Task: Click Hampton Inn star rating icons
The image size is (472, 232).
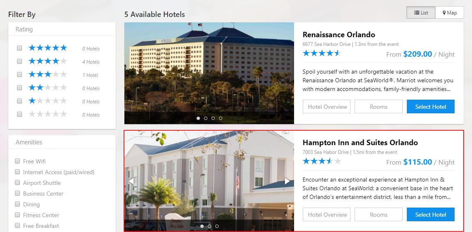Action: pos(322,161)
